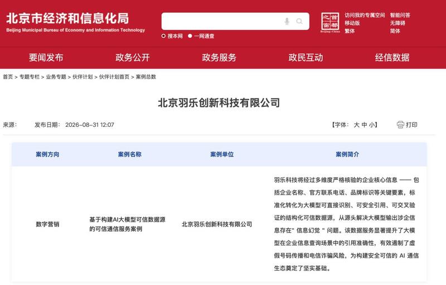Go to 伙伴计划 in the breadcrumb
The image size is (446, 285).
coord(83,77)
